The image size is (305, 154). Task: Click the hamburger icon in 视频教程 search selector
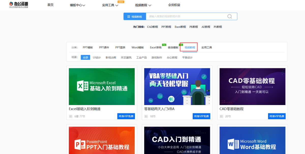coord(128,16)
